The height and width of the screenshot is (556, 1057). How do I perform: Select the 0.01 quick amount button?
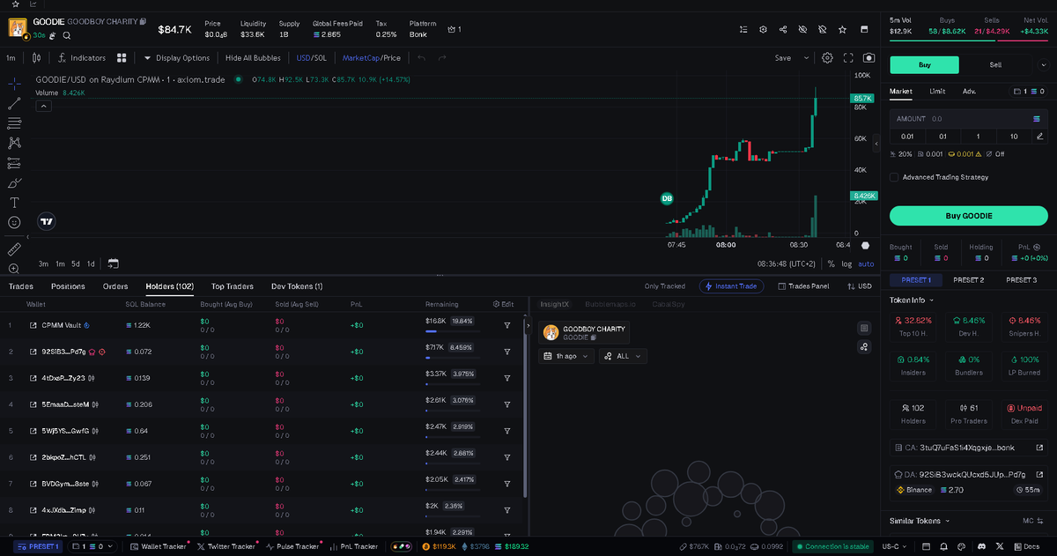click(907, 136)
